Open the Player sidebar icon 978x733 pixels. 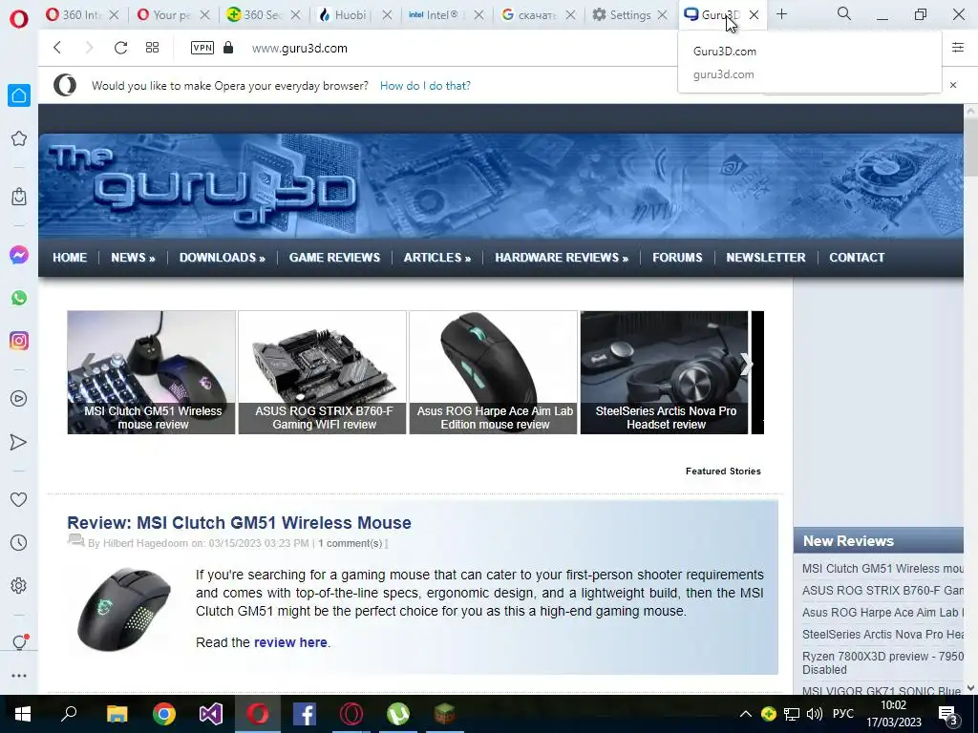(19, 399)
